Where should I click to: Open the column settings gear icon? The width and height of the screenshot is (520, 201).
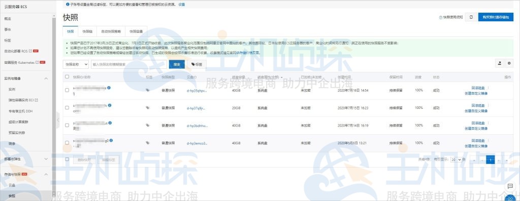pos(509,63)
